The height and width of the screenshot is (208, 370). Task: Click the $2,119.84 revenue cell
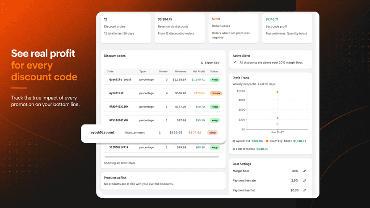(x=179, y=80)
